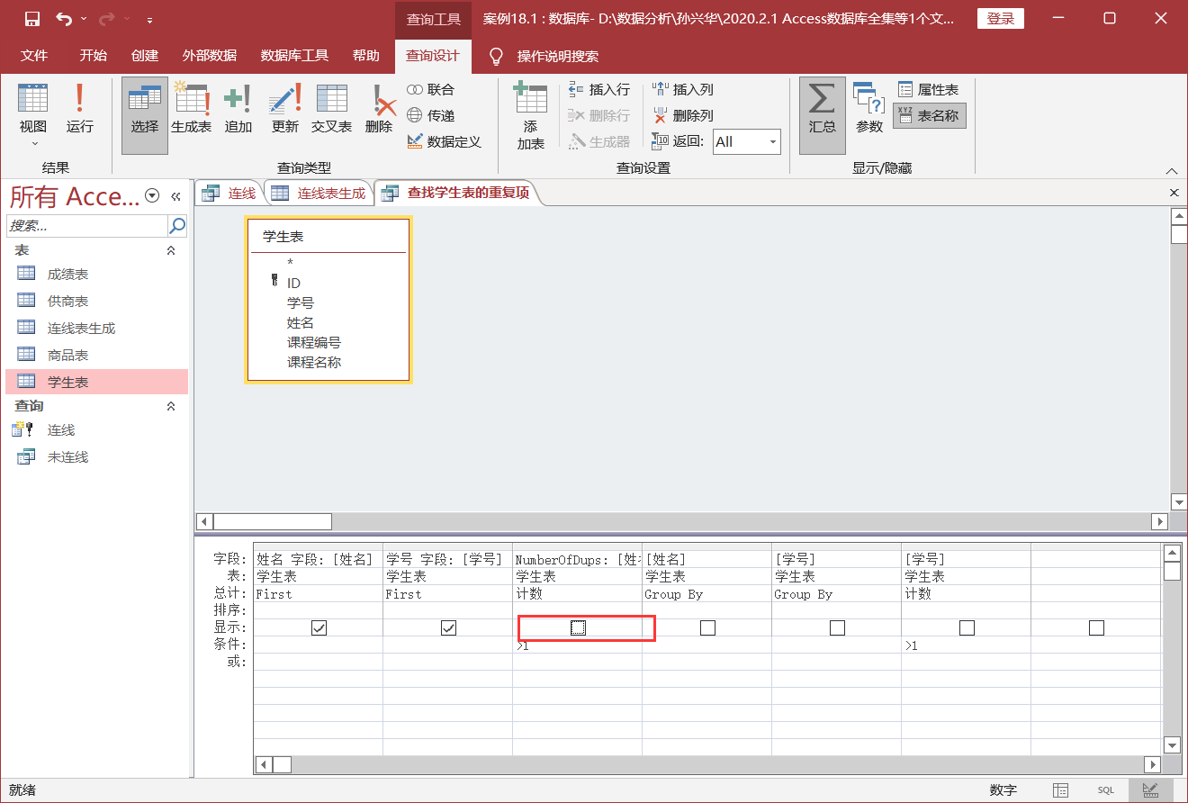Collapse the 查询 group
The image size is (1188, 803).
tap(171, 406)
